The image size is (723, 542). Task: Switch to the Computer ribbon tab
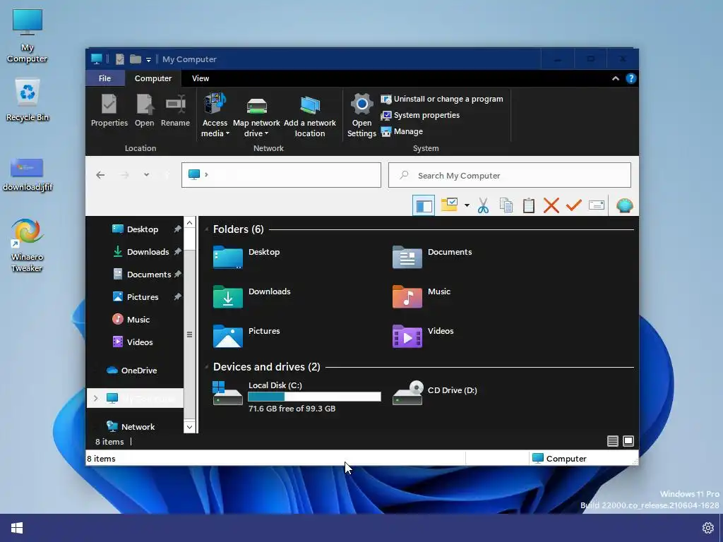tap(153, 78)
